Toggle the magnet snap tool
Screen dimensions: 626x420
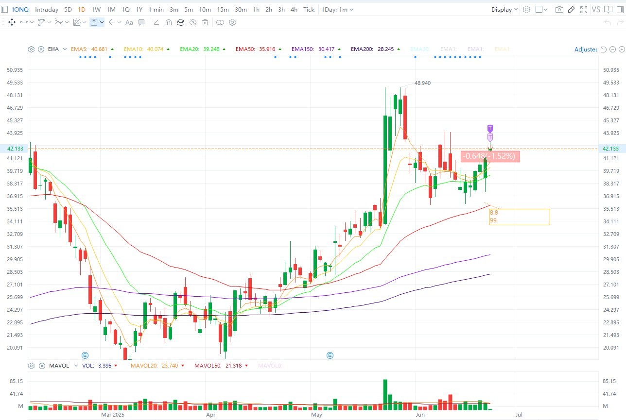click(169, 22)
